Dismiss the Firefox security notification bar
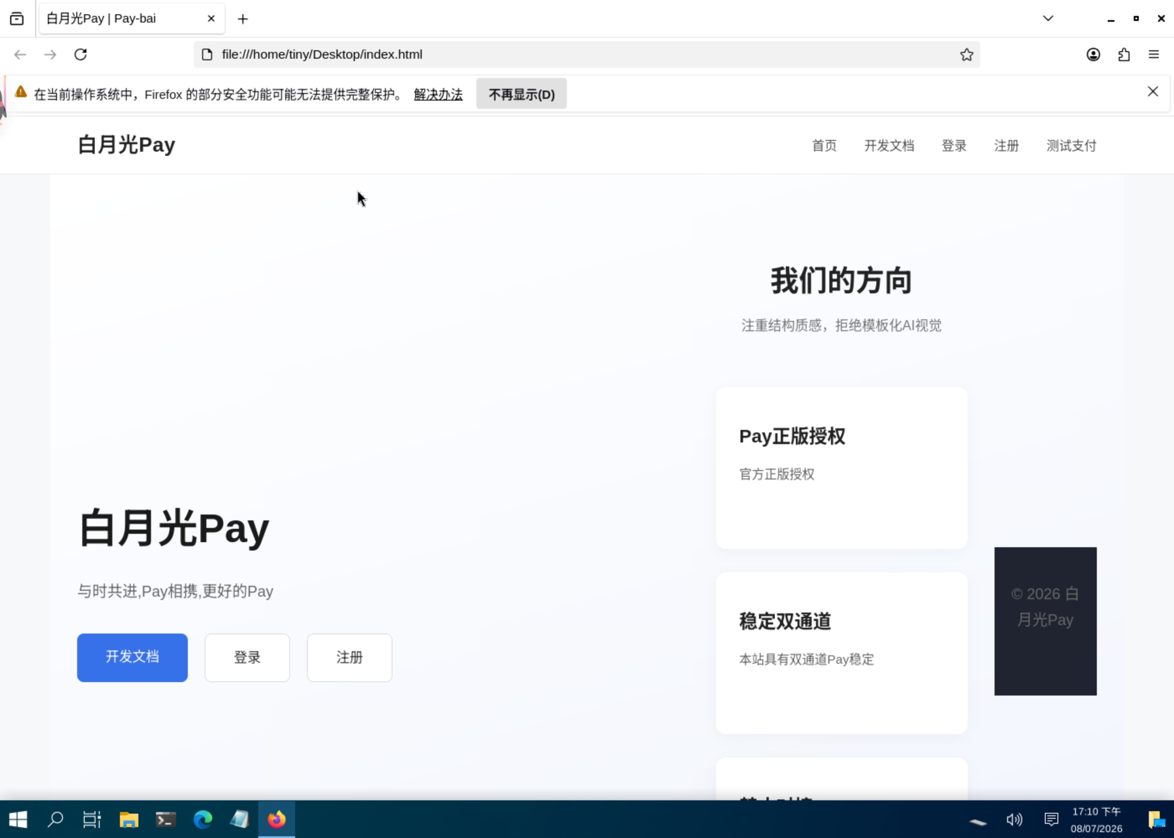This screenshot has height=838, width=1174. 1152,92
